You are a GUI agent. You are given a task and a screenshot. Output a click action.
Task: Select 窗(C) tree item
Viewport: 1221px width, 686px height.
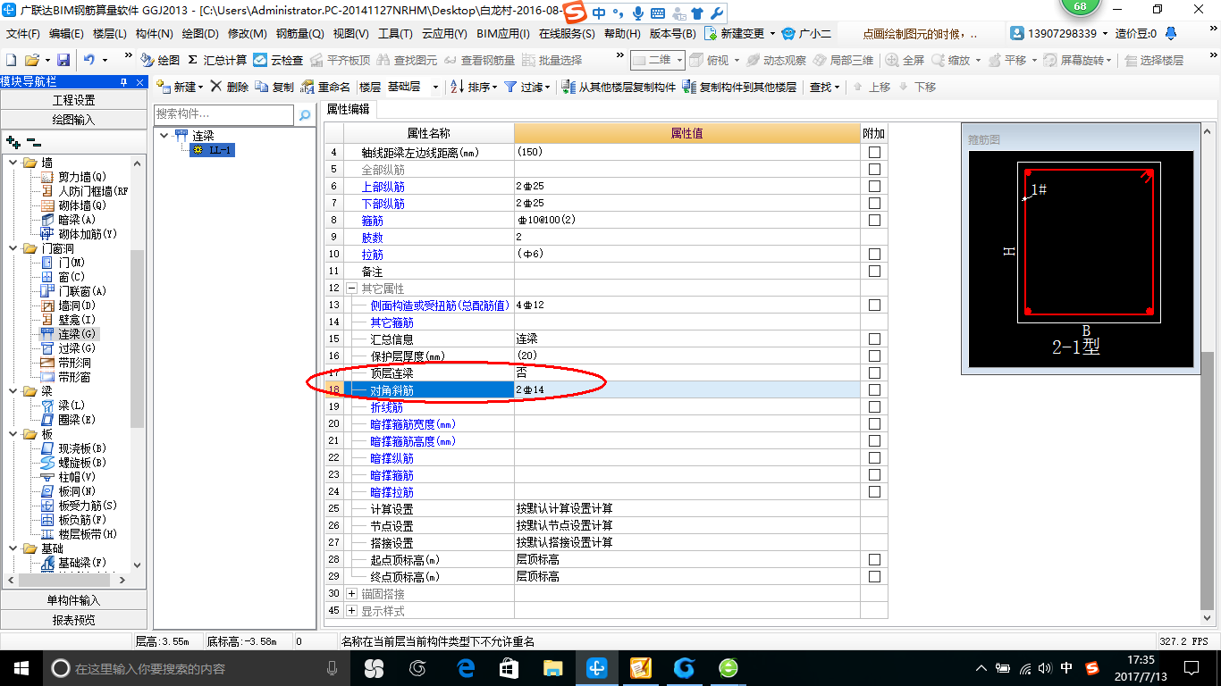[x=72, y=277]
